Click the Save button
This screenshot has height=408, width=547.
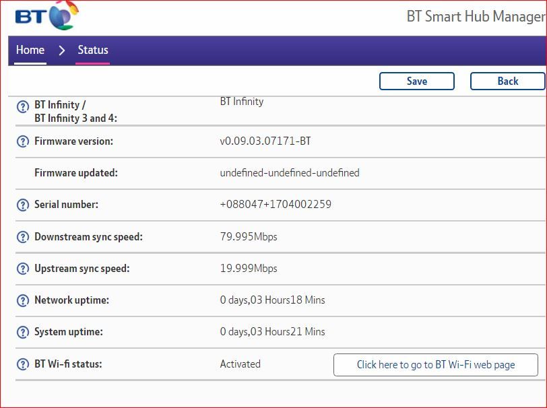click(417, 81)
